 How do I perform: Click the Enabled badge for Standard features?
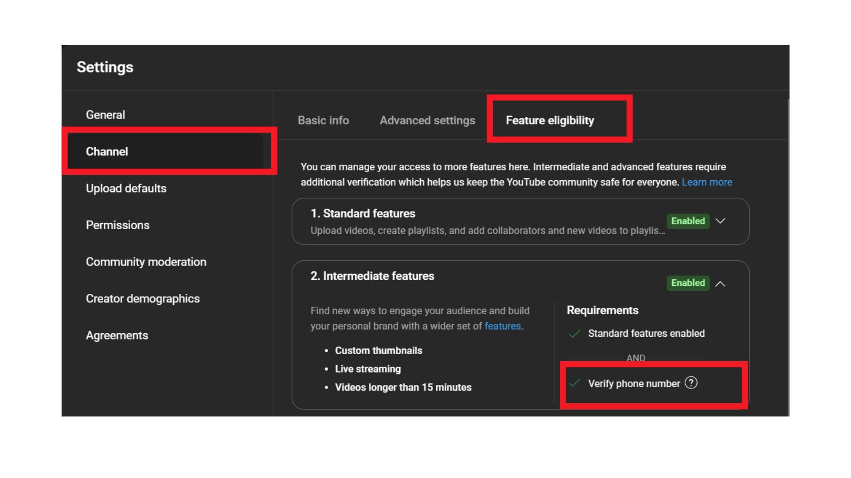point(687,221)
